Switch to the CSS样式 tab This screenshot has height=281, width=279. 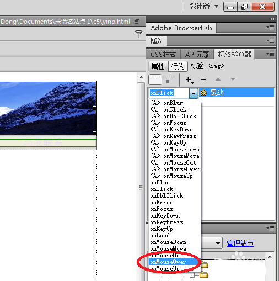pos(163,55)
